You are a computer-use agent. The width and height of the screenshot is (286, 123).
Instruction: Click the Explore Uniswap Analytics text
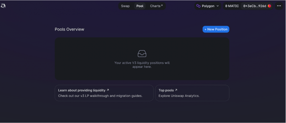coord(179,96)
